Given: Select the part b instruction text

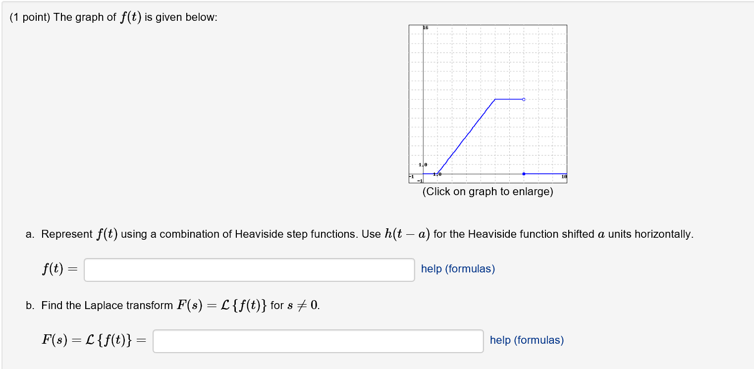Looking at the screenshot, I should point(173,305).
